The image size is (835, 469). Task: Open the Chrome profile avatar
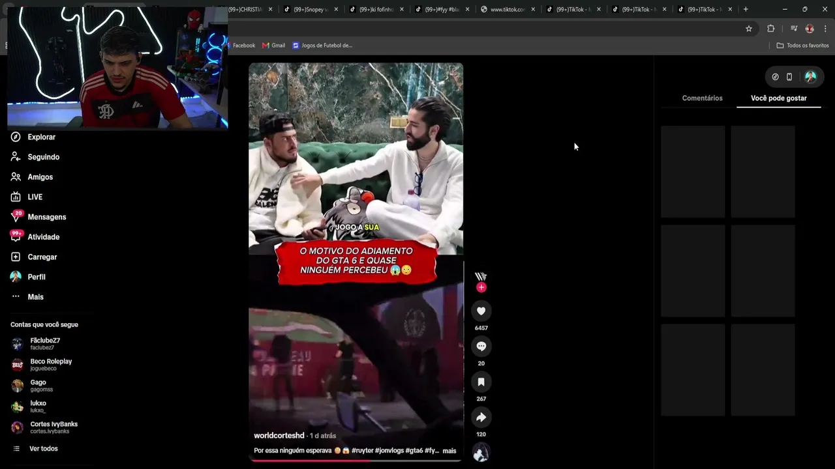point(810,29)
